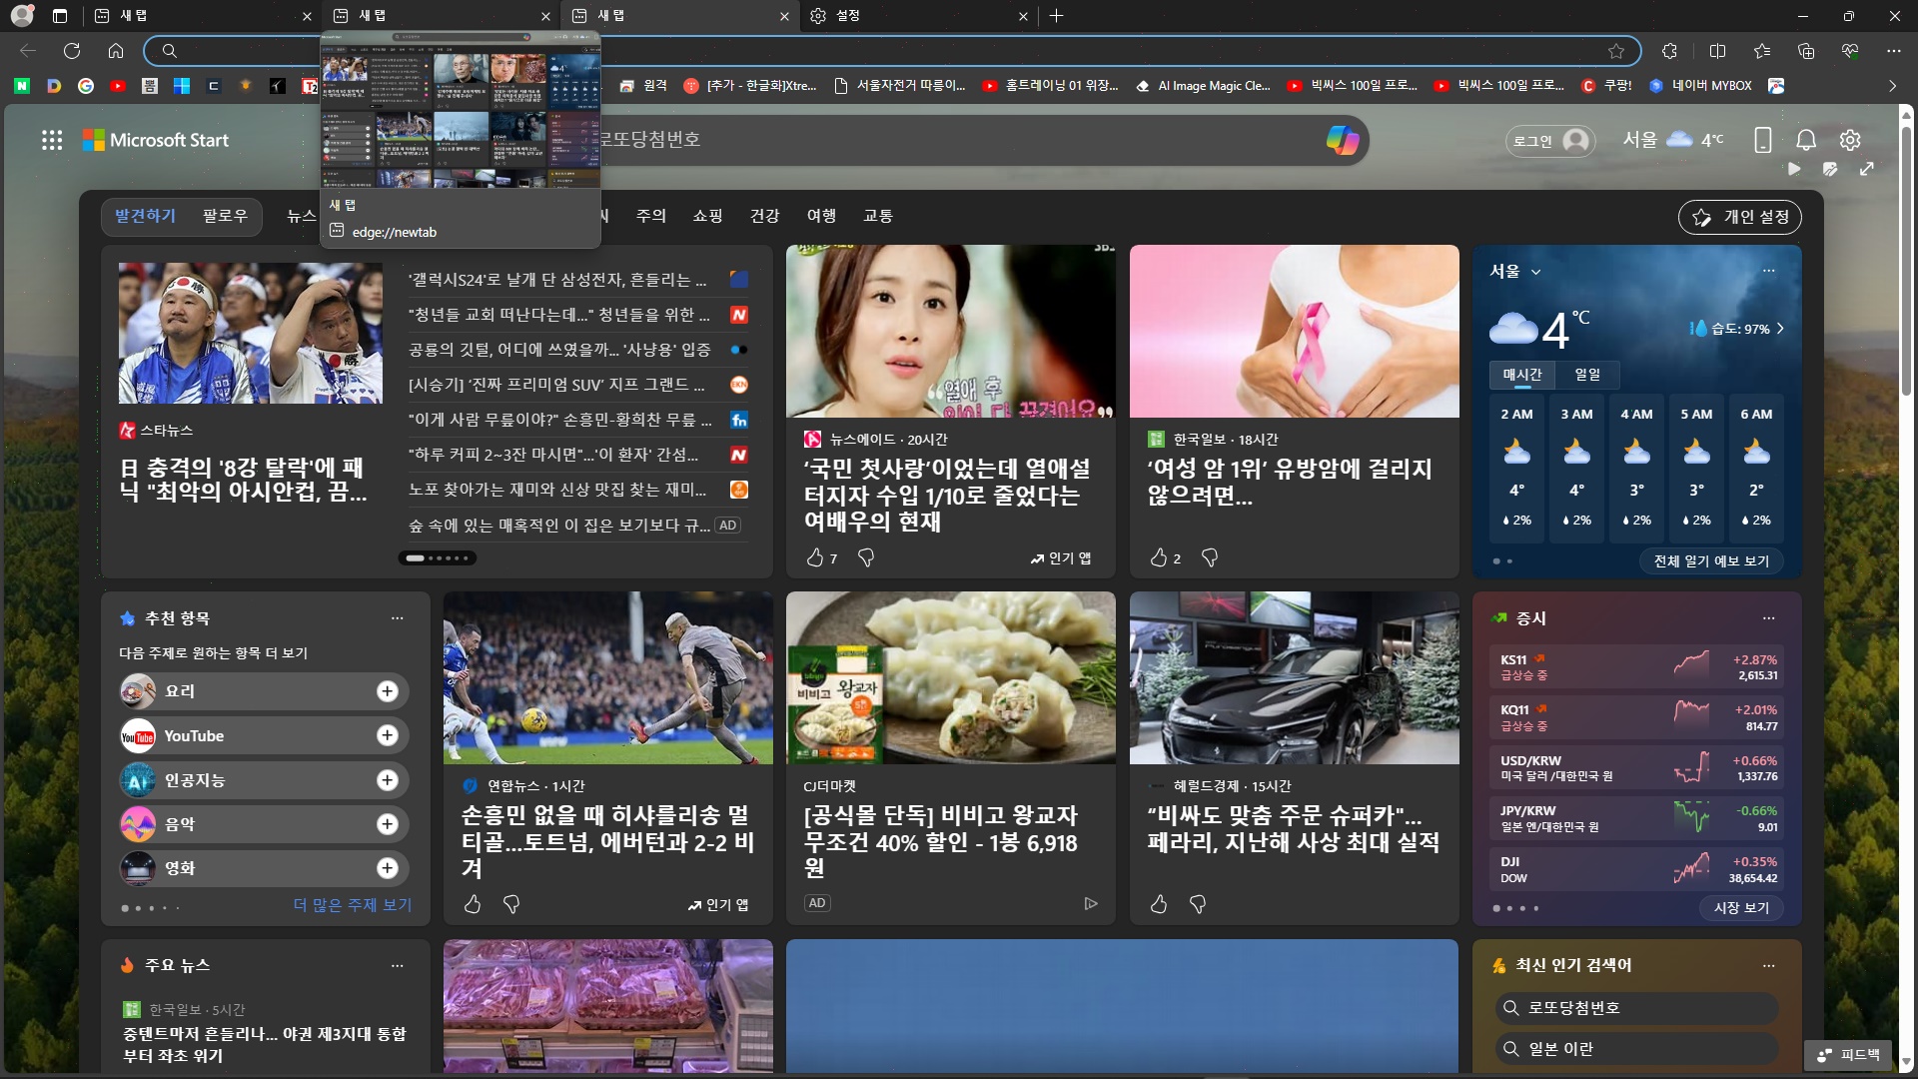Open the 더 많은 주제 보기 link
The width and height of the screenshot is (1918, 1079).
coord(353,905)
